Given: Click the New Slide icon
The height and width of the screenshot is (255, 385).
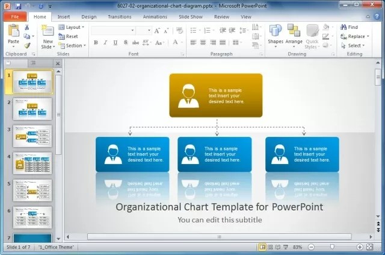Looking at the screenshot, I should pyautogui.click(x=48, y=31).
